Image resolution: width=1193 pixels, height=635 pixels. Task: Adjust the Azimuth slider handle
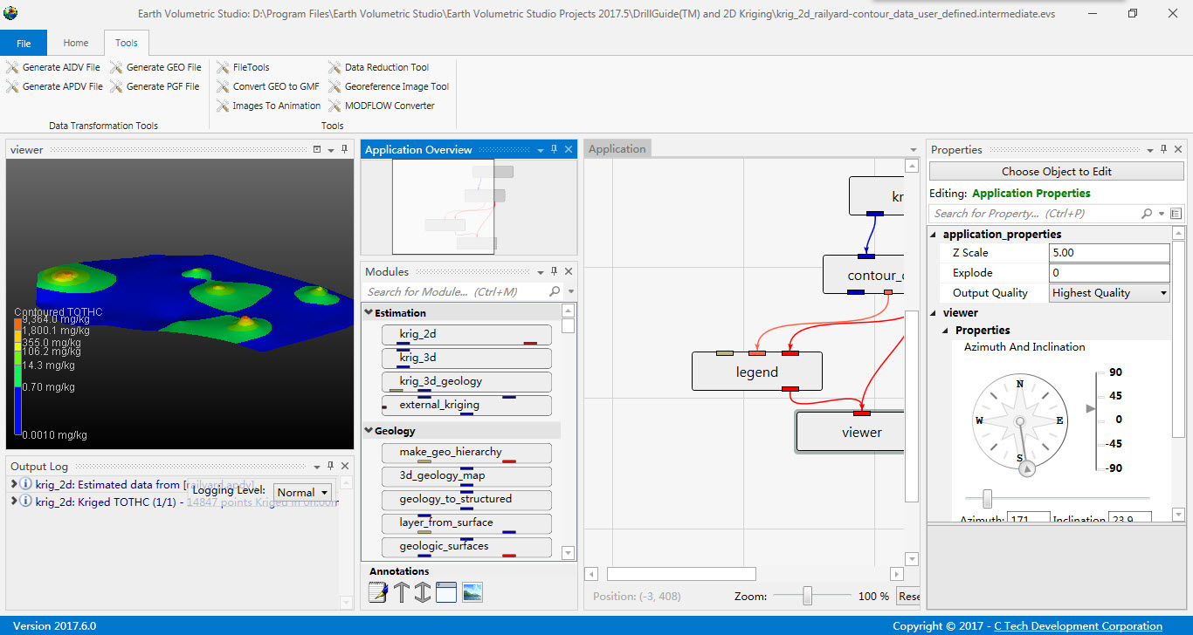[x=988, y=499]
